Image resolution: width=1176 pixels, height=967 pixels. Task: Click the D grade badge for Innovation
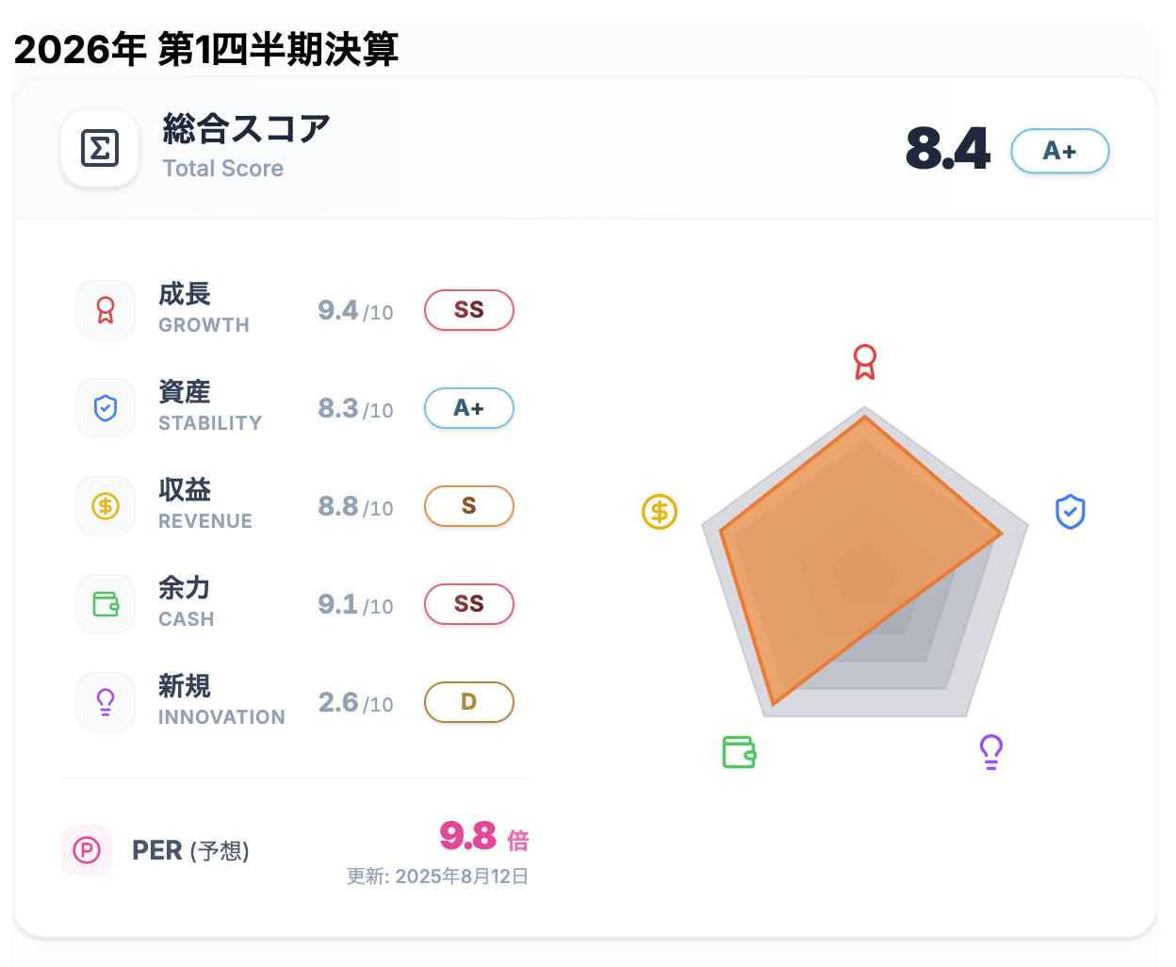[469, 702]
